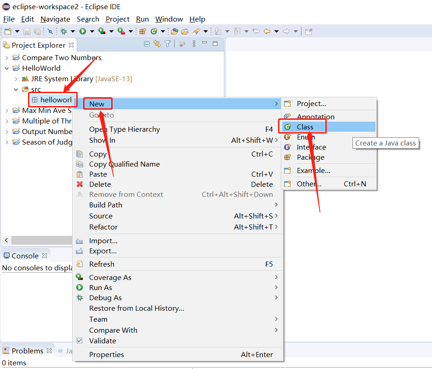Screen dimensions: 432x369
Task: Click the Open Type folder icon in toolbar
Action: pyautogui.click(x=175, y=31)
